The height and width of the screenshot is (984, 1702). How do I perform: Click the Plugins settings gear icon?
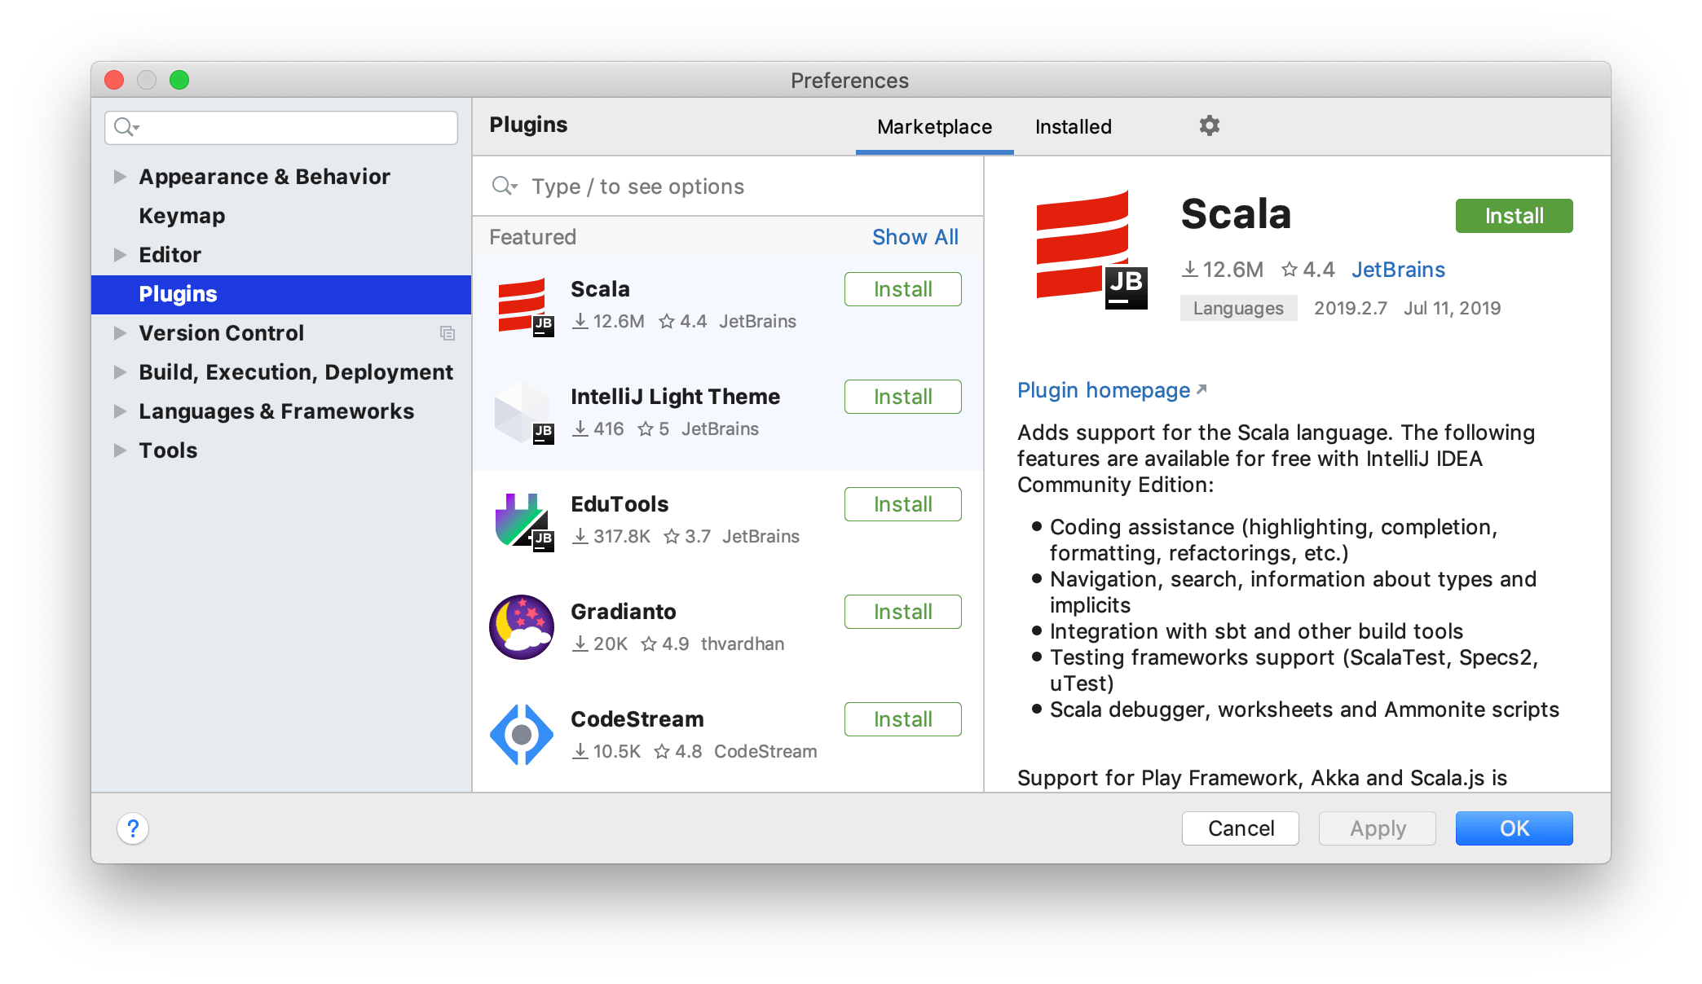(x=1209, y=126)
